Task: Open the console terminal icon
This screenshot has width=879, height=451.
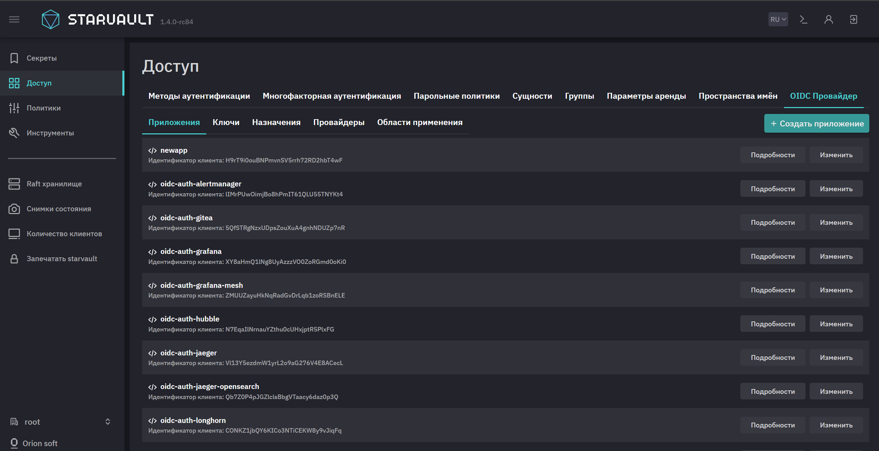Action: point(803,19)
